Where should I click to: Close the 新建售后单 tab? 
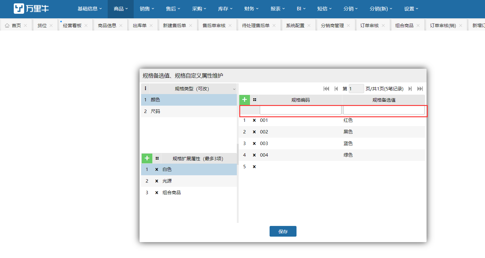191,26
